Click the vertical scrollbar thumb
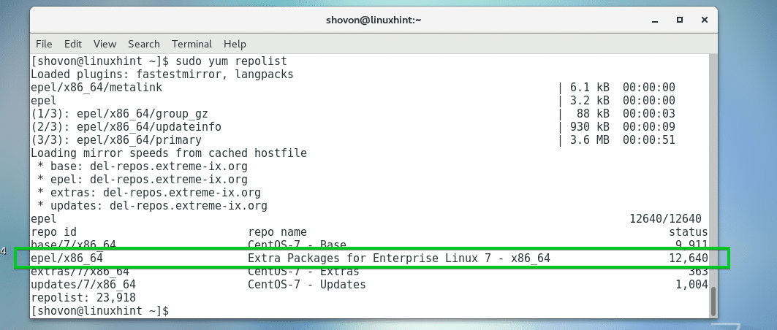 click(x=713, y=301)
